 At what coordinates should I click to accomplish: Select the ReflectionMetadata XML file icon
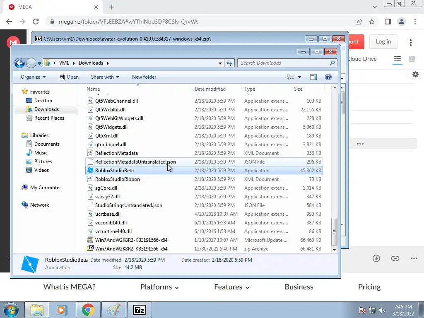point(90,153)
